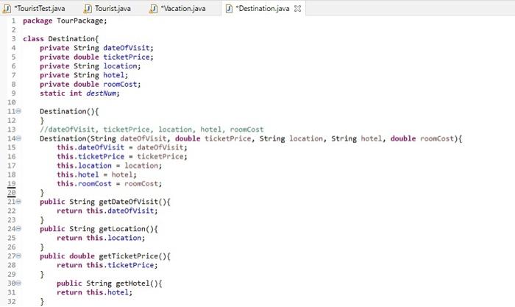
Task: Click the Java file icon on Vacation.java tab
Action: [154, 9]
